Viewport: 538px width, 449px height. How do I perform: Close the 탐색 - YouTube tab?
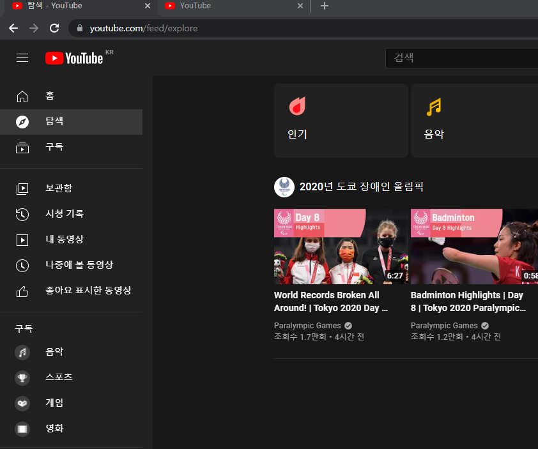point(148,6)
